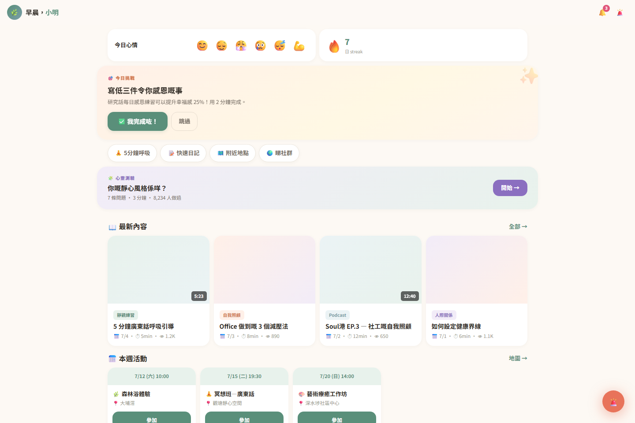Click 跳過 to skip today's challenge
Screen dimensions: 635x423
click(184, 121)
